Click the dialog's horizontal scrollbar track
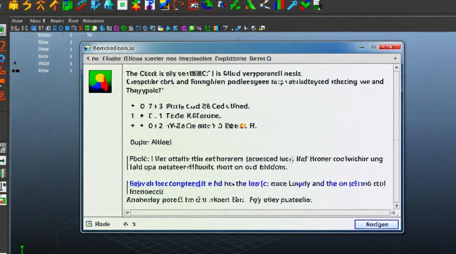The height and width of the screenshot is (254, 456). click(x=260, y=213)
